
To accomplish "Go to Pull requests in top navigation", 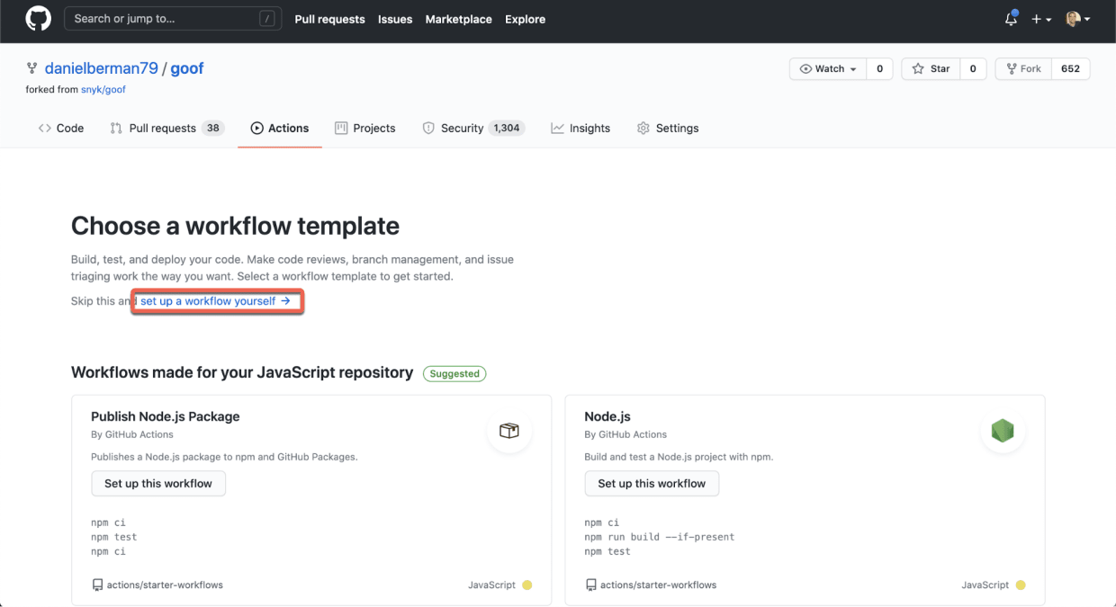I will [329, 19].
